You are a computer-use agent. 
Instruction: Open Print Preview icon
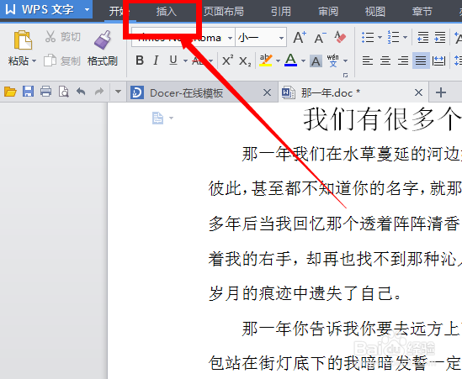(64, 92)
